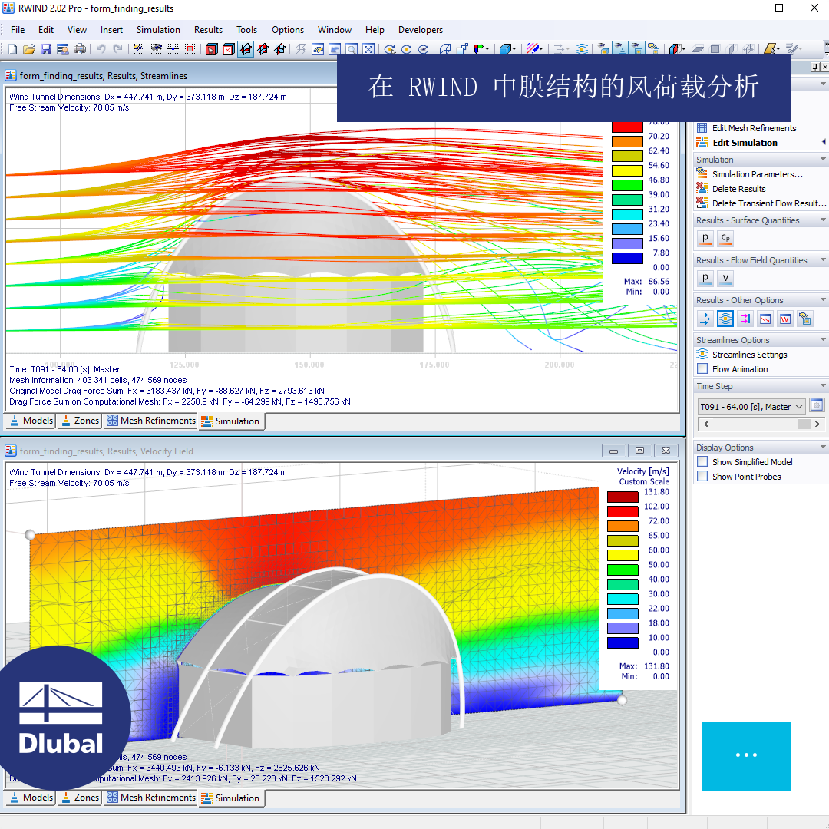Click Edit Simulation
Image resolution: width=829 pixels, height=829 pixels.
coord(745,143)
